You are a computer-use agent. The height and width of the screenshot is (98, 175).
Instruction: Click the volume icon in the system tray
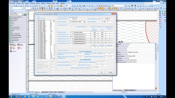pyautogui.click(x=156, y=97)
